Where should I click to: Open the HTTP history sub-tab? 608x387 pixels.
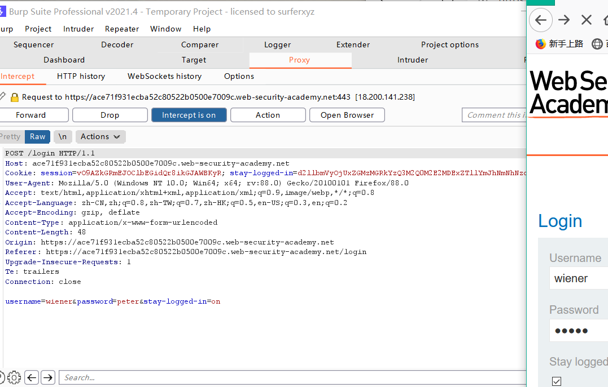pyautogui.click(x=81, y=76)
